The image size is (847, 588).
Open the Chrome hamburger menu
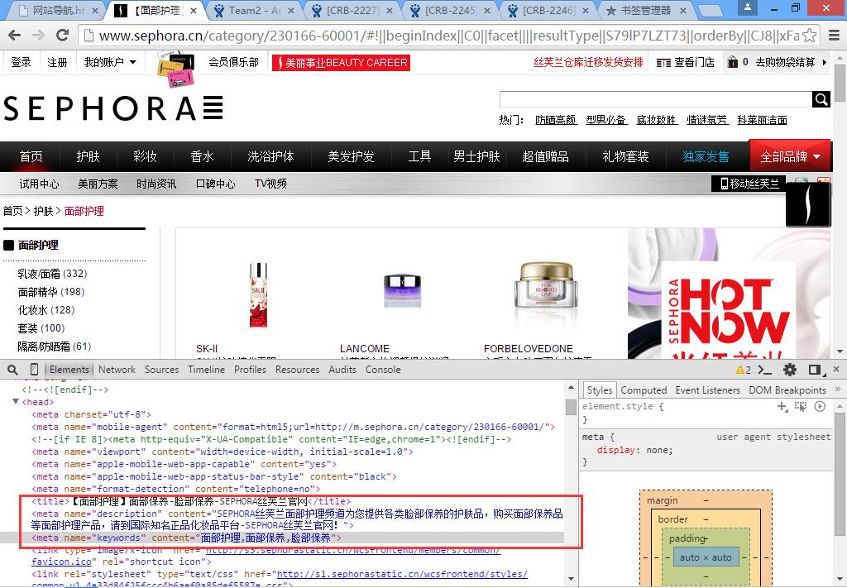coord(833,36)
